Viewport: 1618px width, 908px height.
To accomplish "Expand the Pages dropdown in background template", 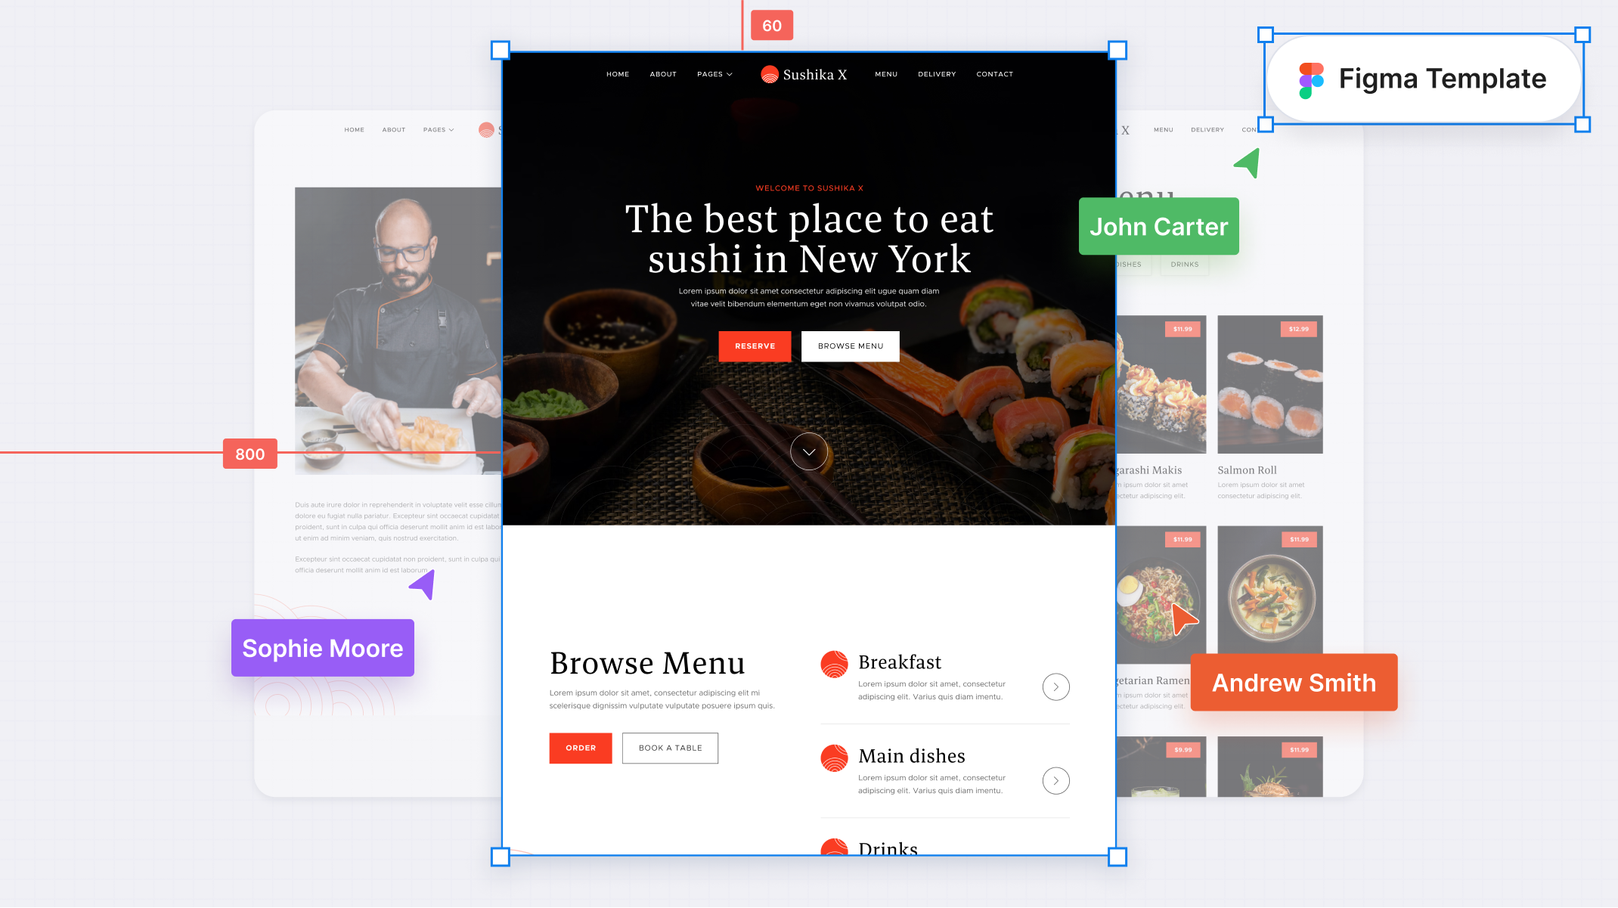I will [x=439, y=129].
